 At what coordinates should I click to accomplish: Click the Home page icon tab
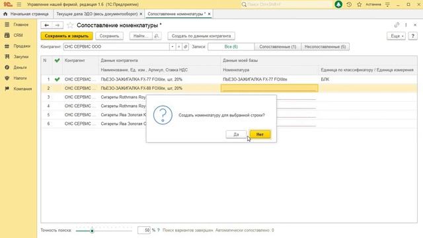pos(26,14)
